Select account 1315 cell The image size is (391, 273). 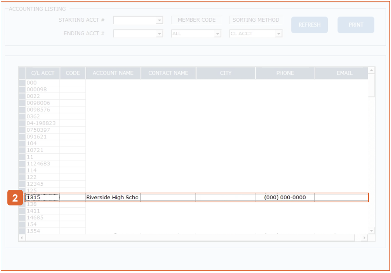click(42, 198)
